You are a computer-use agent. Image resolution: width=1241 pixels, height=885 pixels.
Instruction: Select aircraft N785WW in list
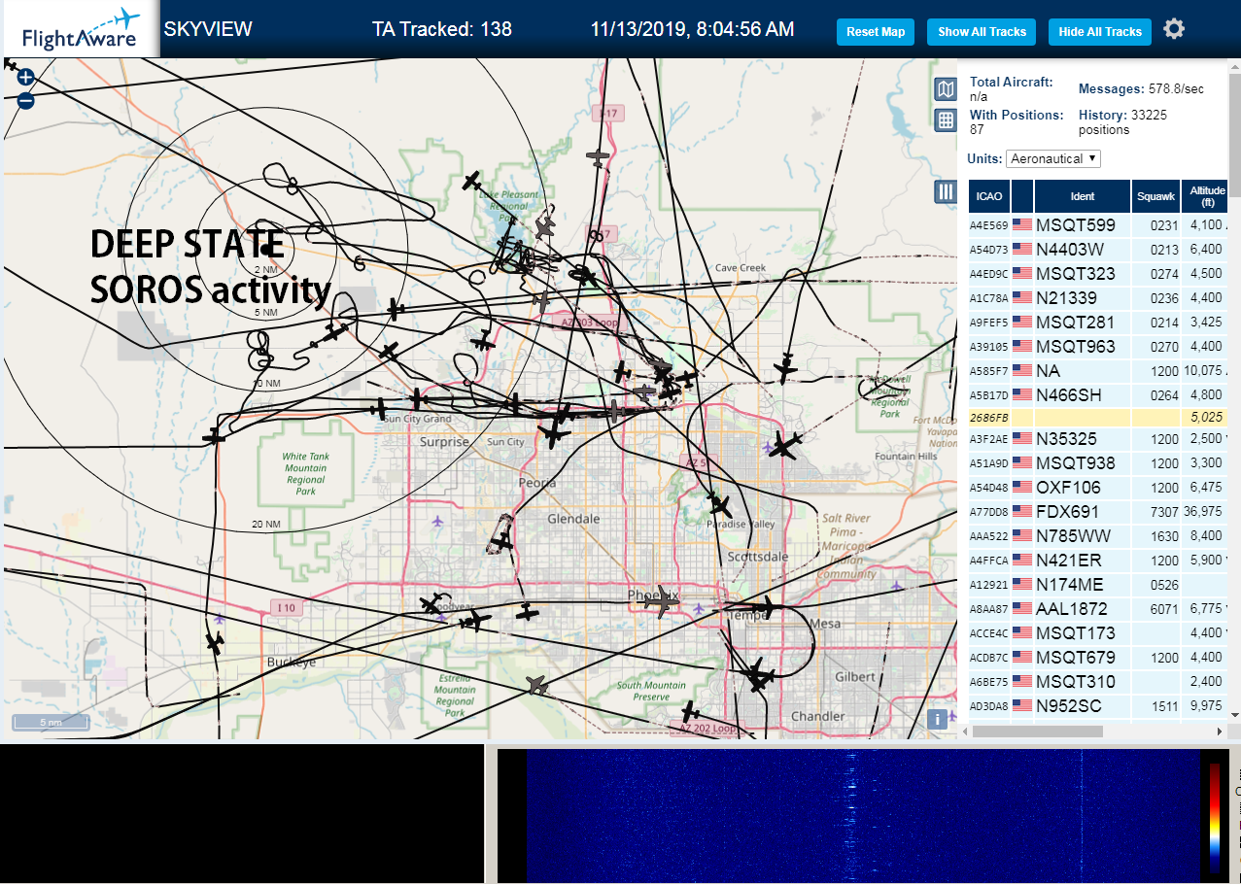(1098, 536)
